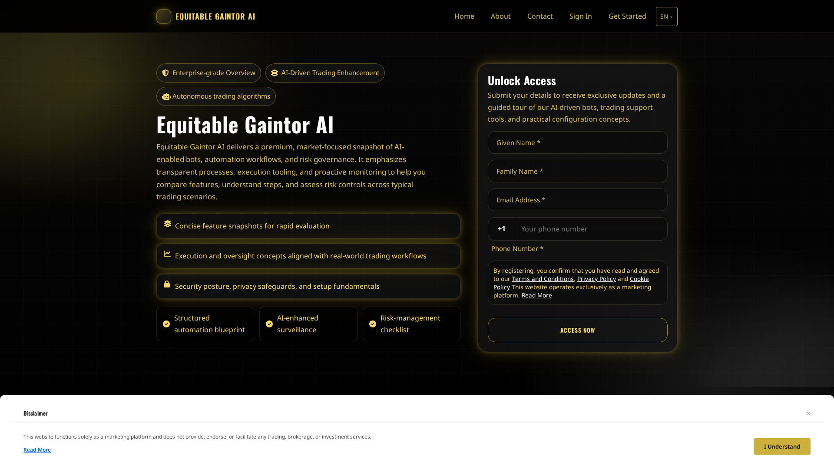Viewport: 834px width, 469px height.
Task: Click the bot icon in AI-Driven Trading Enhancement badge
Action: click(x=274, y=73)
